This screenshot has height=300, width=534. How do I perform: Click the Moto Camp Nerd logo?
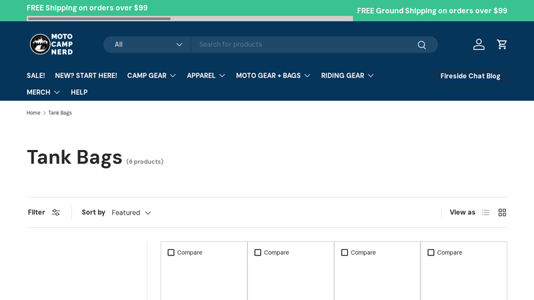51,44
